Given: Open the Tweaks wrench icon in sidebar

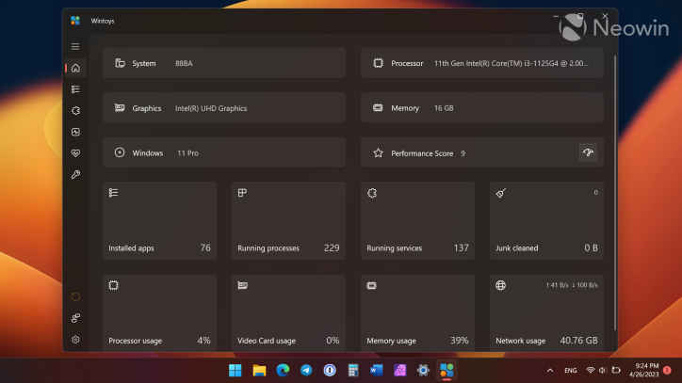Looking at the screenshot, I should pyautogui.click(x=75, y=175).
